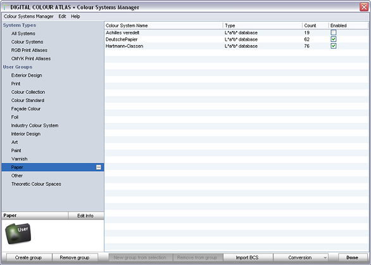Click the Paper label in info panel
The width and height of the screenshot is (371, 265).
tap(10, 216)
